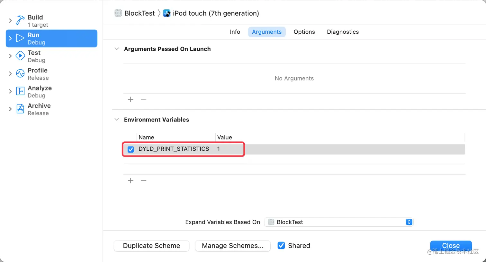Click the BlockTest scheme icon in breadcrumb

(118, 13)
